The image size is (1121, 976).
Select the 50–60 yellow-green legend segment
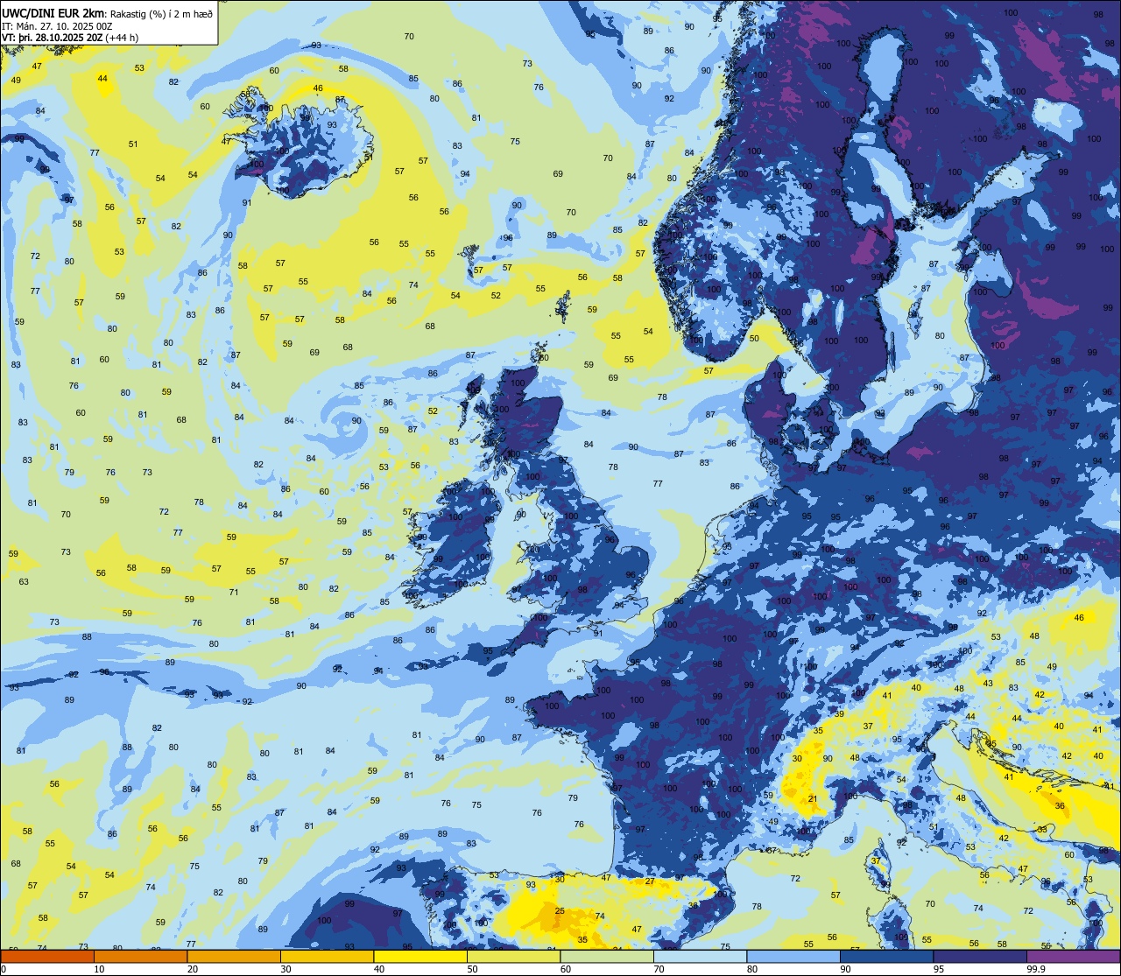tap(513, 956)
